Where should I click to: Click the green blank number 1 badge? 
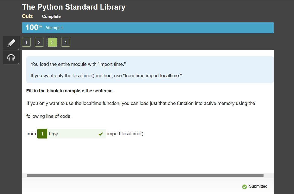coord(42,134)
